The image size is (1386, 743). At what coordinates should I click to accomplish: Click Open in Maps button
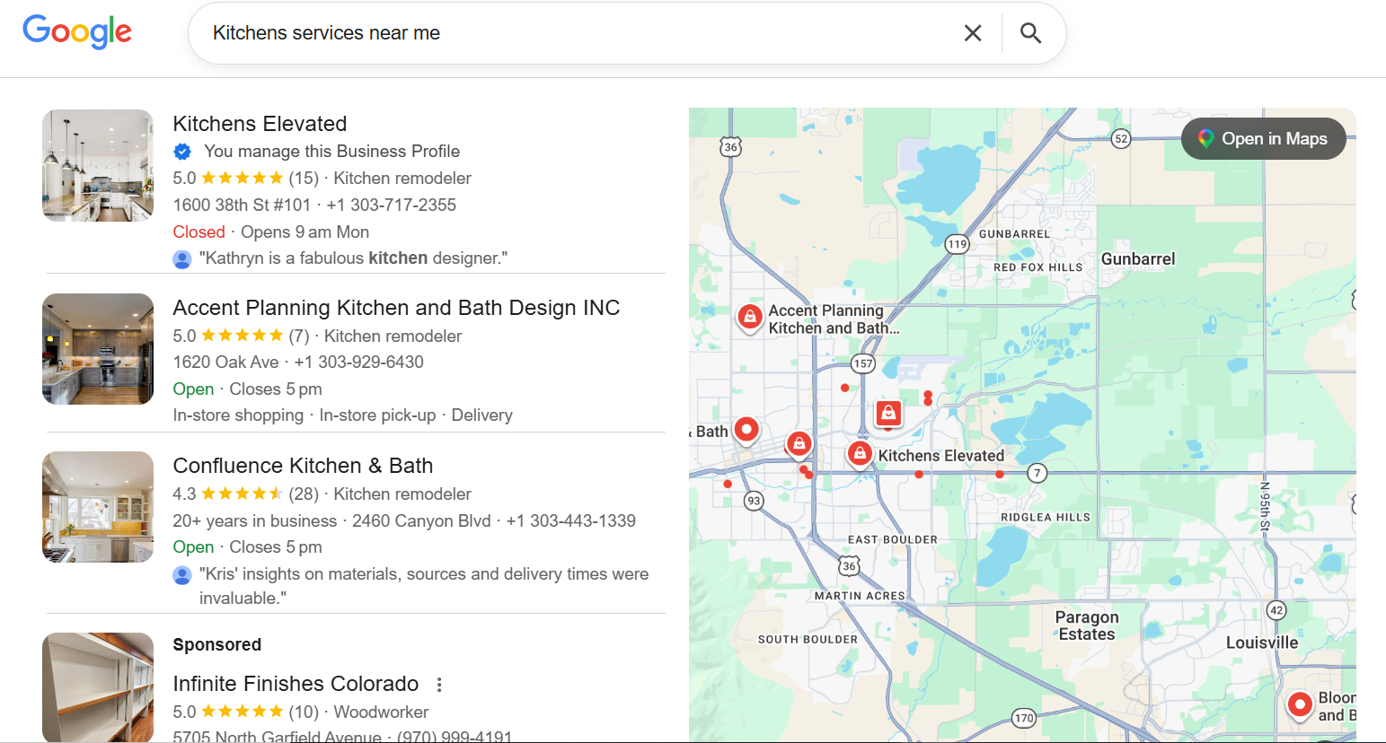click(1263, 139)
